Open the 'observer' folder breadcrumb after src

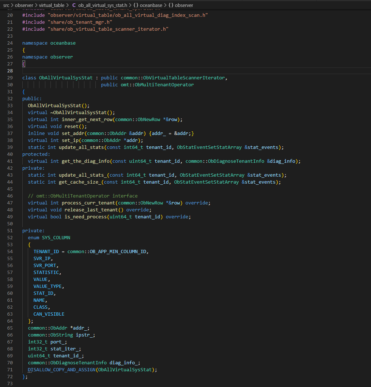(x=24, y=5)
